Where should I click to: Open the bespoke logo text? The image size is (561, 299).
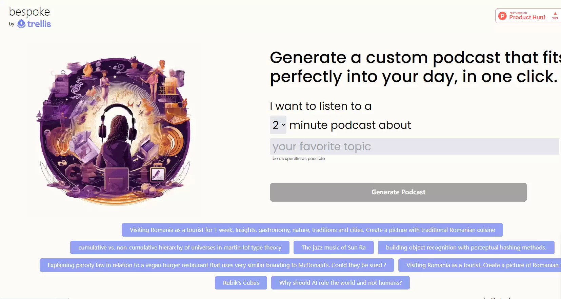tap(29, 12)
